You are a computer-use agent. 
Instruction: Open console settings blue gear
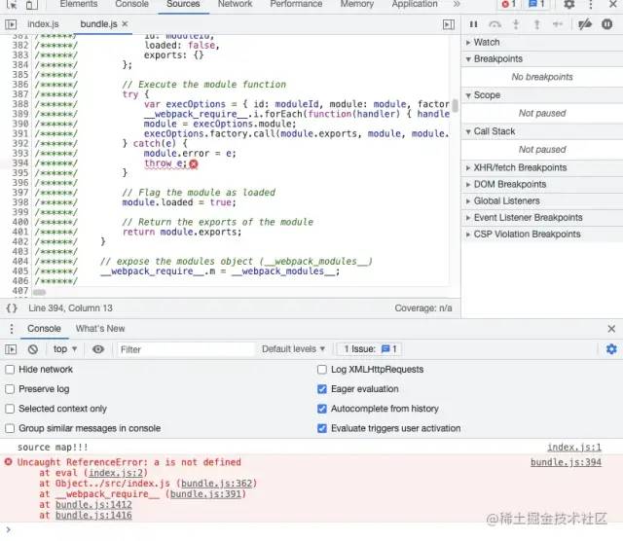(x=611, y=349)
